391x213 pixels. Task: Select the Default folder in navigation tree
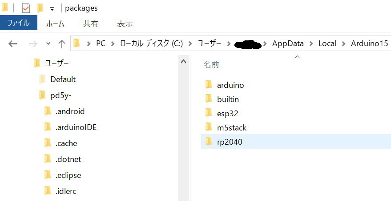[x=63, y=79]
